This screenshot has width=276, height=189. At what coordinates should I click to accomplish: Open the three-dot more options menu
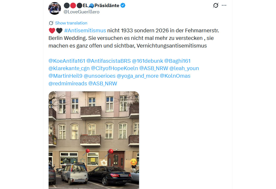[224, 6]
